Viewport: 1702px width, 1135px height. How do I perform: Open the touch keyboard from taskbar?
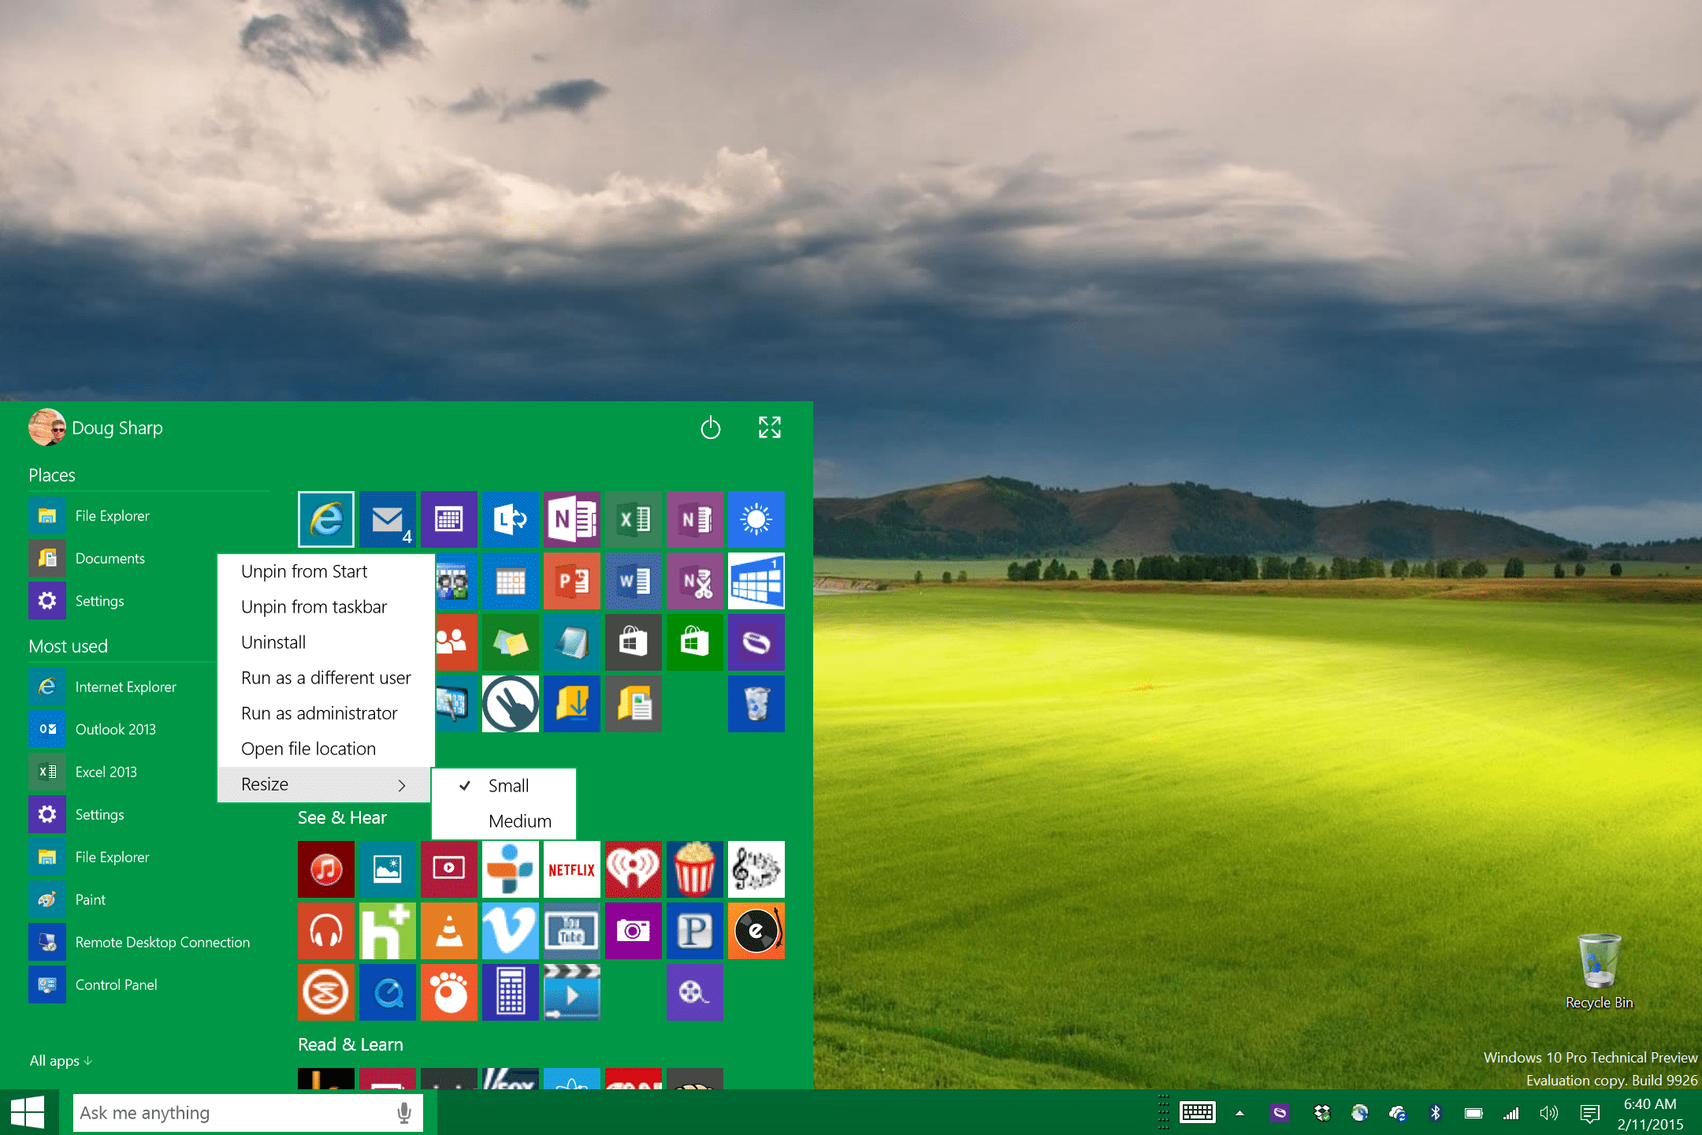coord(1198,1113)
